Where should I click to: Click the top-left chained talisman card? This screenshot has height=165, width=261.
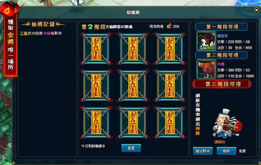96,49
